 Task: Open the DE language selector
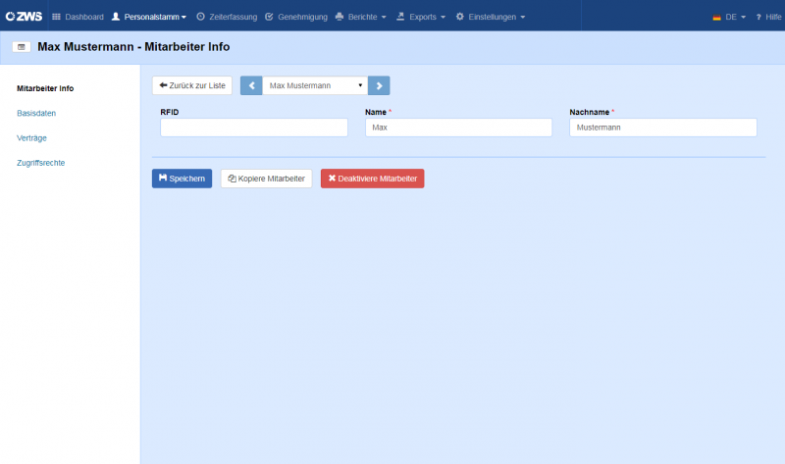729,17
